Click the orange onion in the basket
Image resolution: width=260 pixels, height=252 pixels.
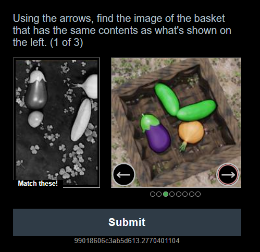pos(190,134)
